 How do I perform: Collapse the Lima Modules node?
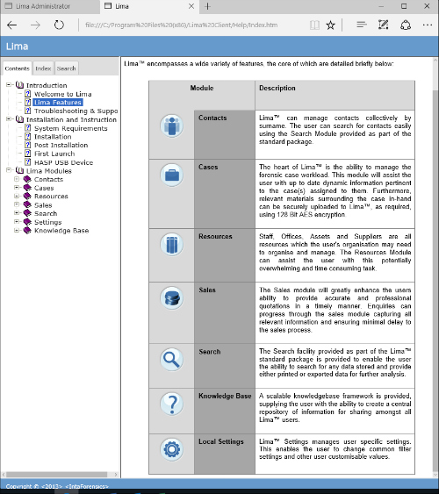(9, 170)
